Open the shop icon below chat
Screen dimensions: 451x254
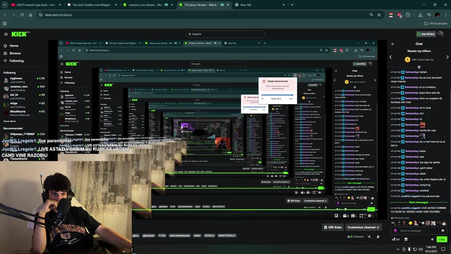406,240
